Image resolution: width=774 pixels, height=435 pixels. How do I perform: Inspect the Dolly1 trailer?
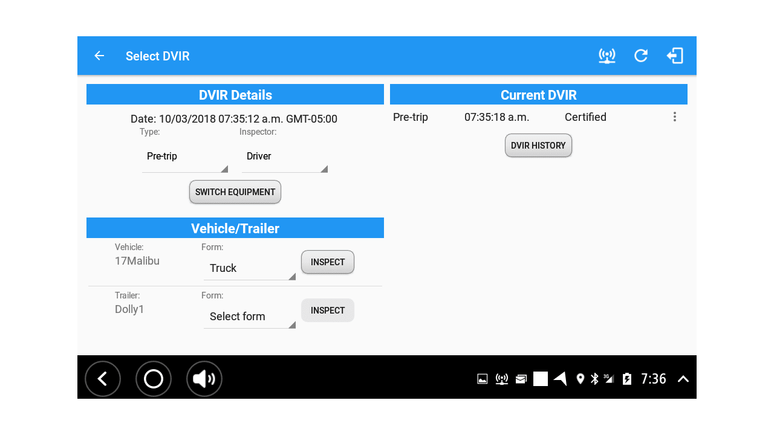[x=328, y=311]
